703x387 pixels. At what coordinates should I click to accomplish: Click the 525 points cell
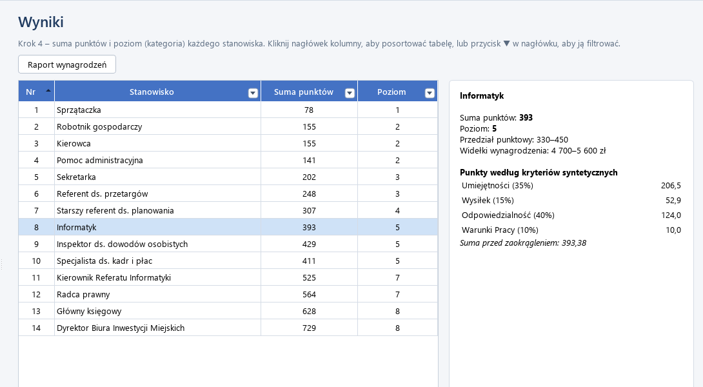309,277
